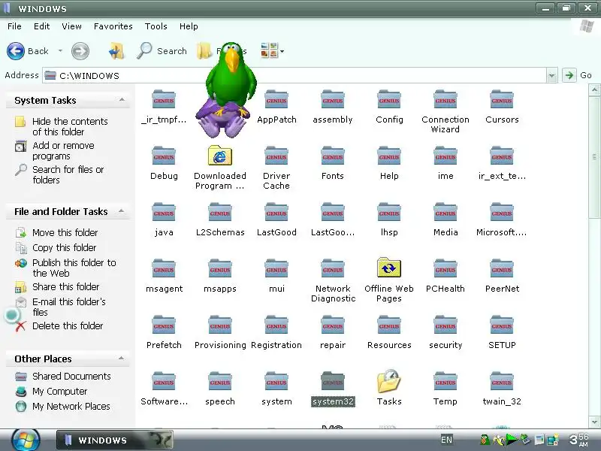This screenshot has width=601, height=451.
Task: Select the Cursors folder icon
Action: [502, 99]
